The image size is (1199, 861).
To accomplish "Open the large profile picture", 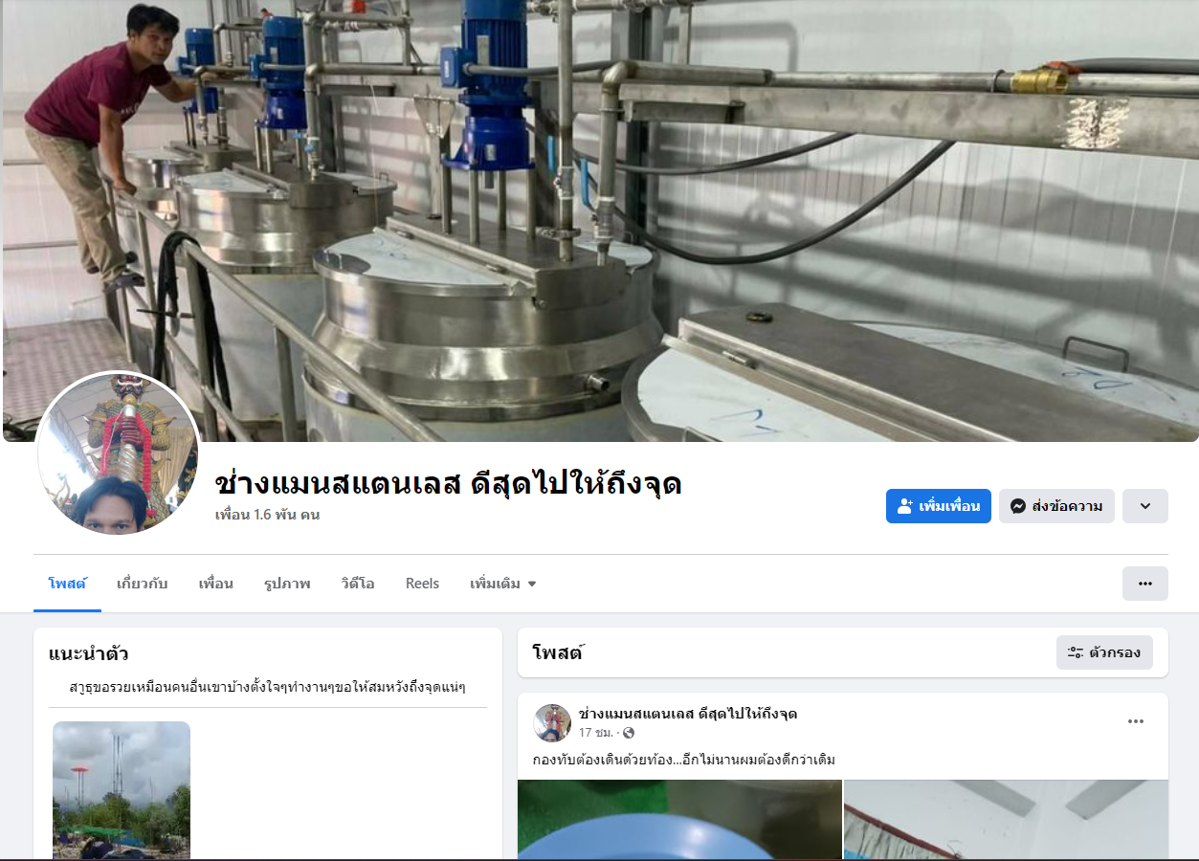I will 119,453.
